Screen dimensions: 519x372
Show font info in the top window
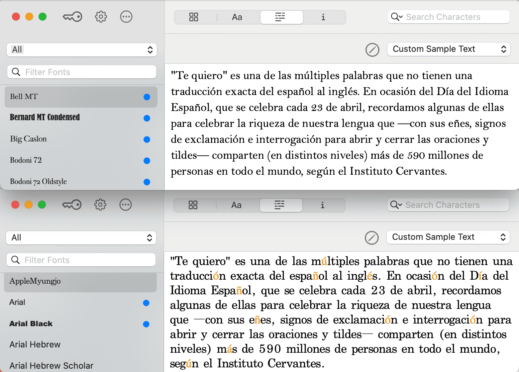[x=323, y=17]
